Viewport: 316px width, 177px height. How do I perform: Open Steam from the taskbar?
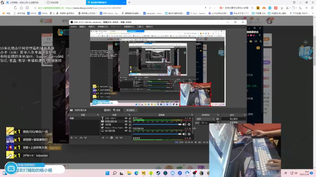coord(158,173)
